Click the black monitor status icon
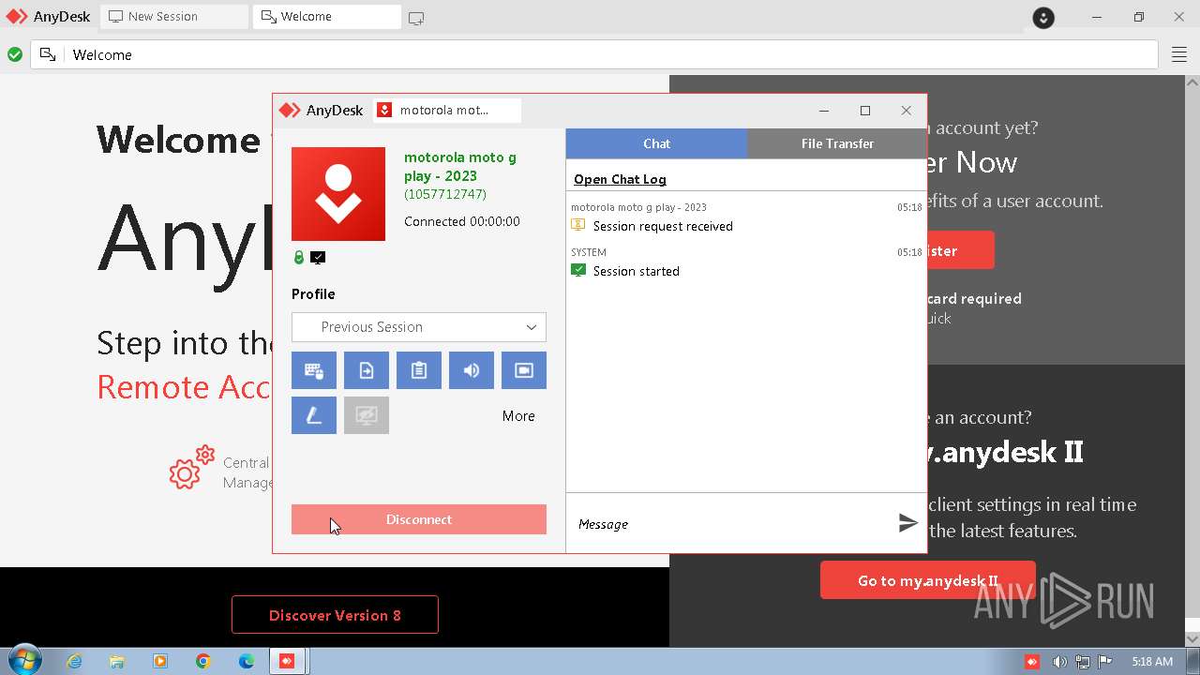Viewport: 1200px width, 675px height. (318, 258)
